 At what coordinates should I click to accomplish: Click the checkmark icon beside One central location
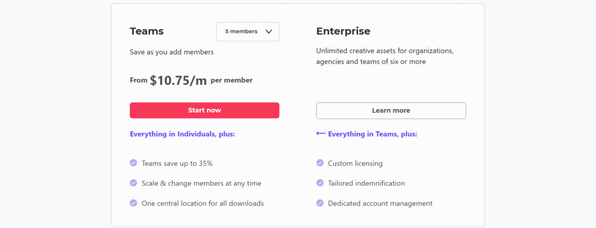pyautogui.click(x=133, y=203)
